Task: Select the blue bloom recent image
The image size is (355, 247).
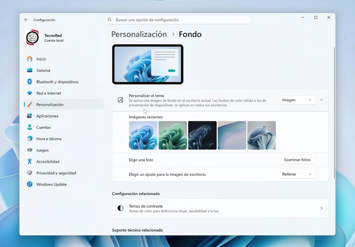Action: [143, 135]
